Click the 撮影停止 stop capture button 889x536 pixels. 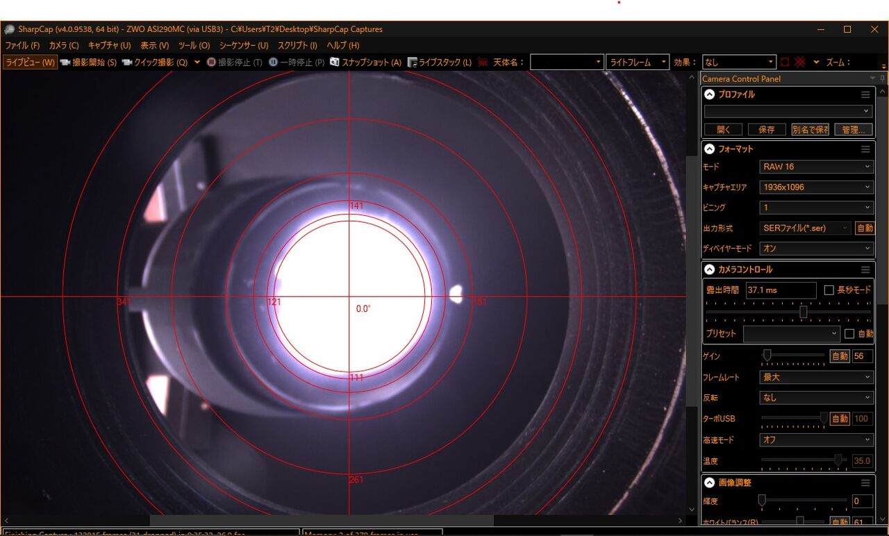click(x=234, y=62)
